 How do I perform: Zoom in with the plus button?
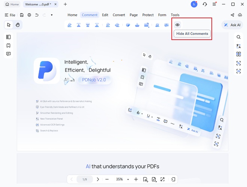coord(136,179)
